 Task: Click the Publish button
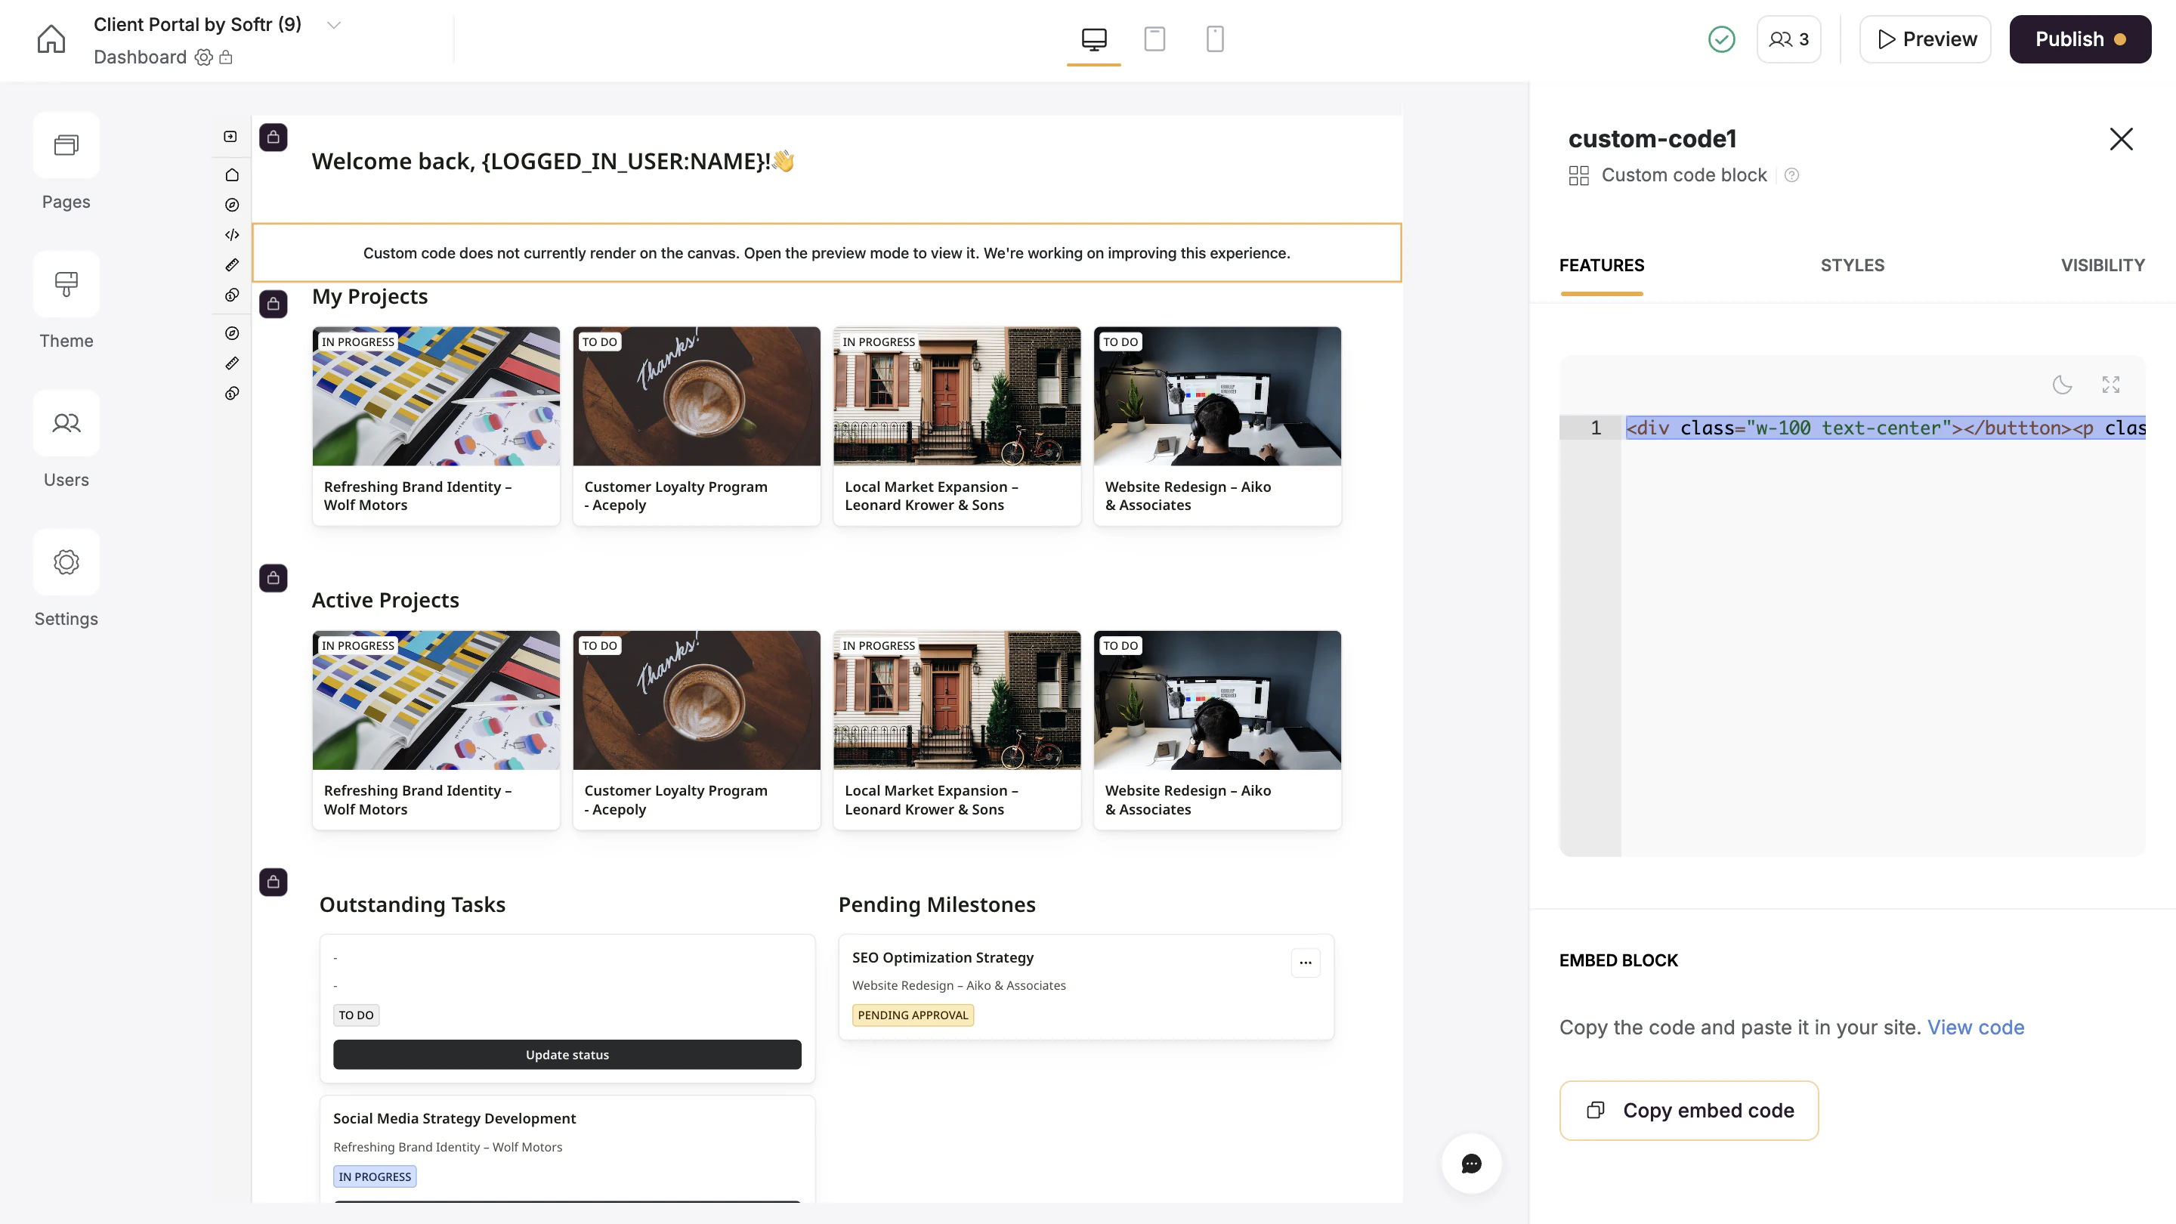(2079, 39)
